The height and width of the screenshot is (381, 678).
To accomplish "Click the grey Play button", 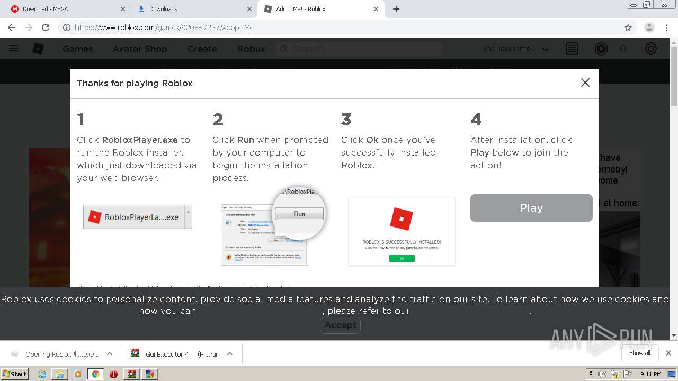I will click(531, 208).
